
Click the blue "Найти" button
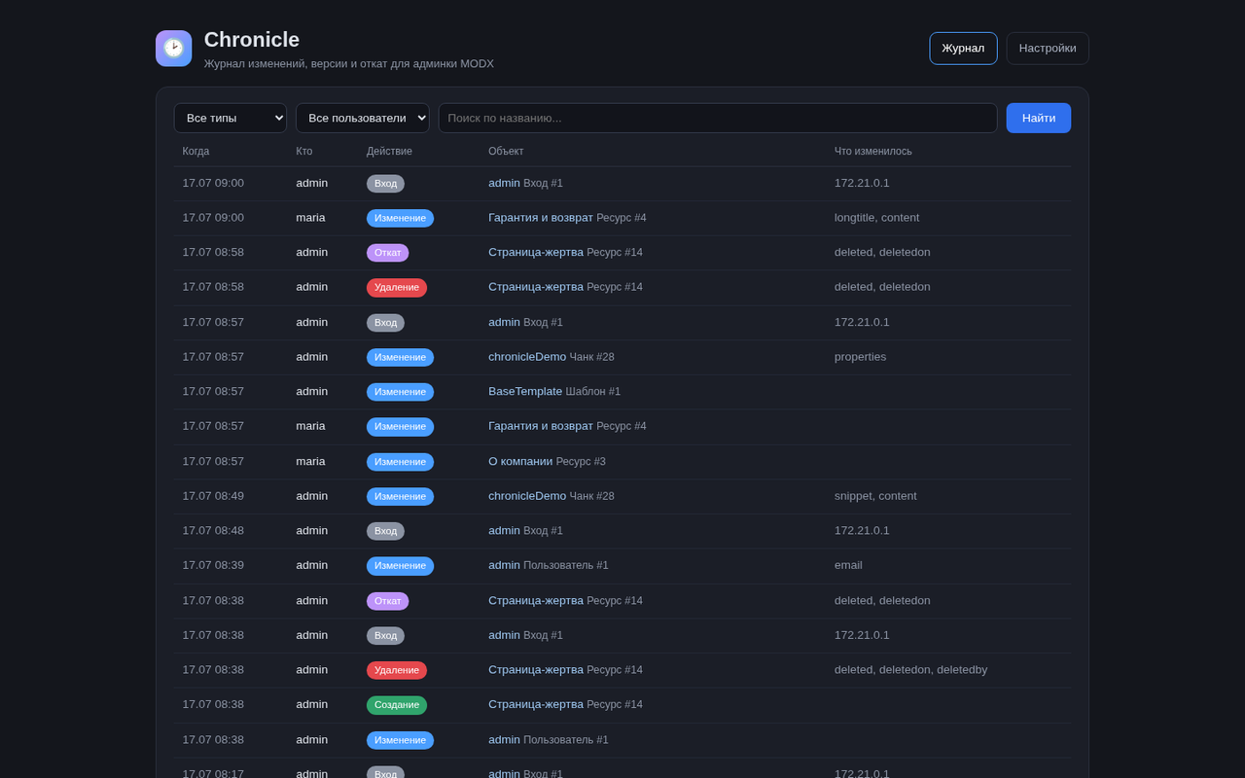1039,118
